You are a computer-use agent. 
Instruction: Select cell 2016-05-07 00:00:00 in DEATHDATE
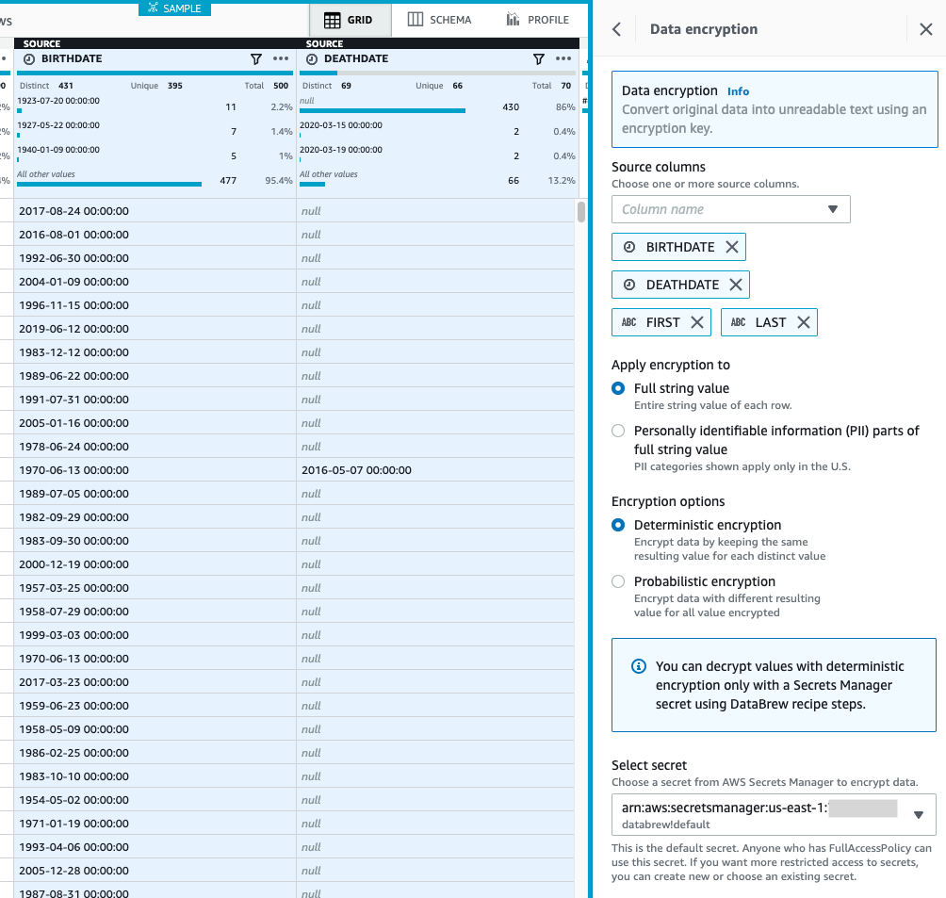click(435, 470)
